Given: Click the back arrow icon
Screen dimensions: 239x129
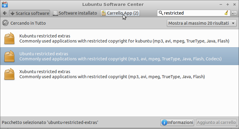Looking at the screenshot, I should pos(4,13).
